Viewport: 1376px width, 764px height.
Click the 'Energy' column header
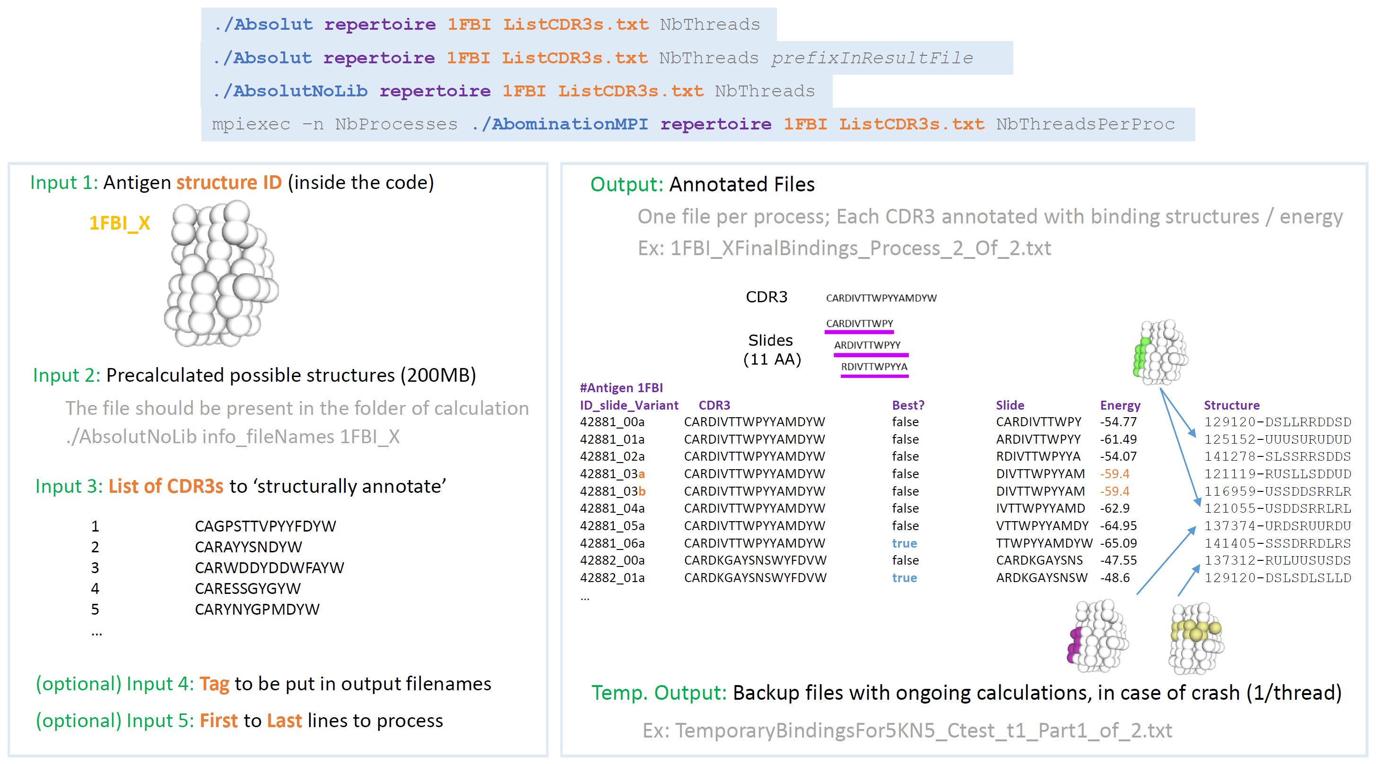tap(1120, 405)
